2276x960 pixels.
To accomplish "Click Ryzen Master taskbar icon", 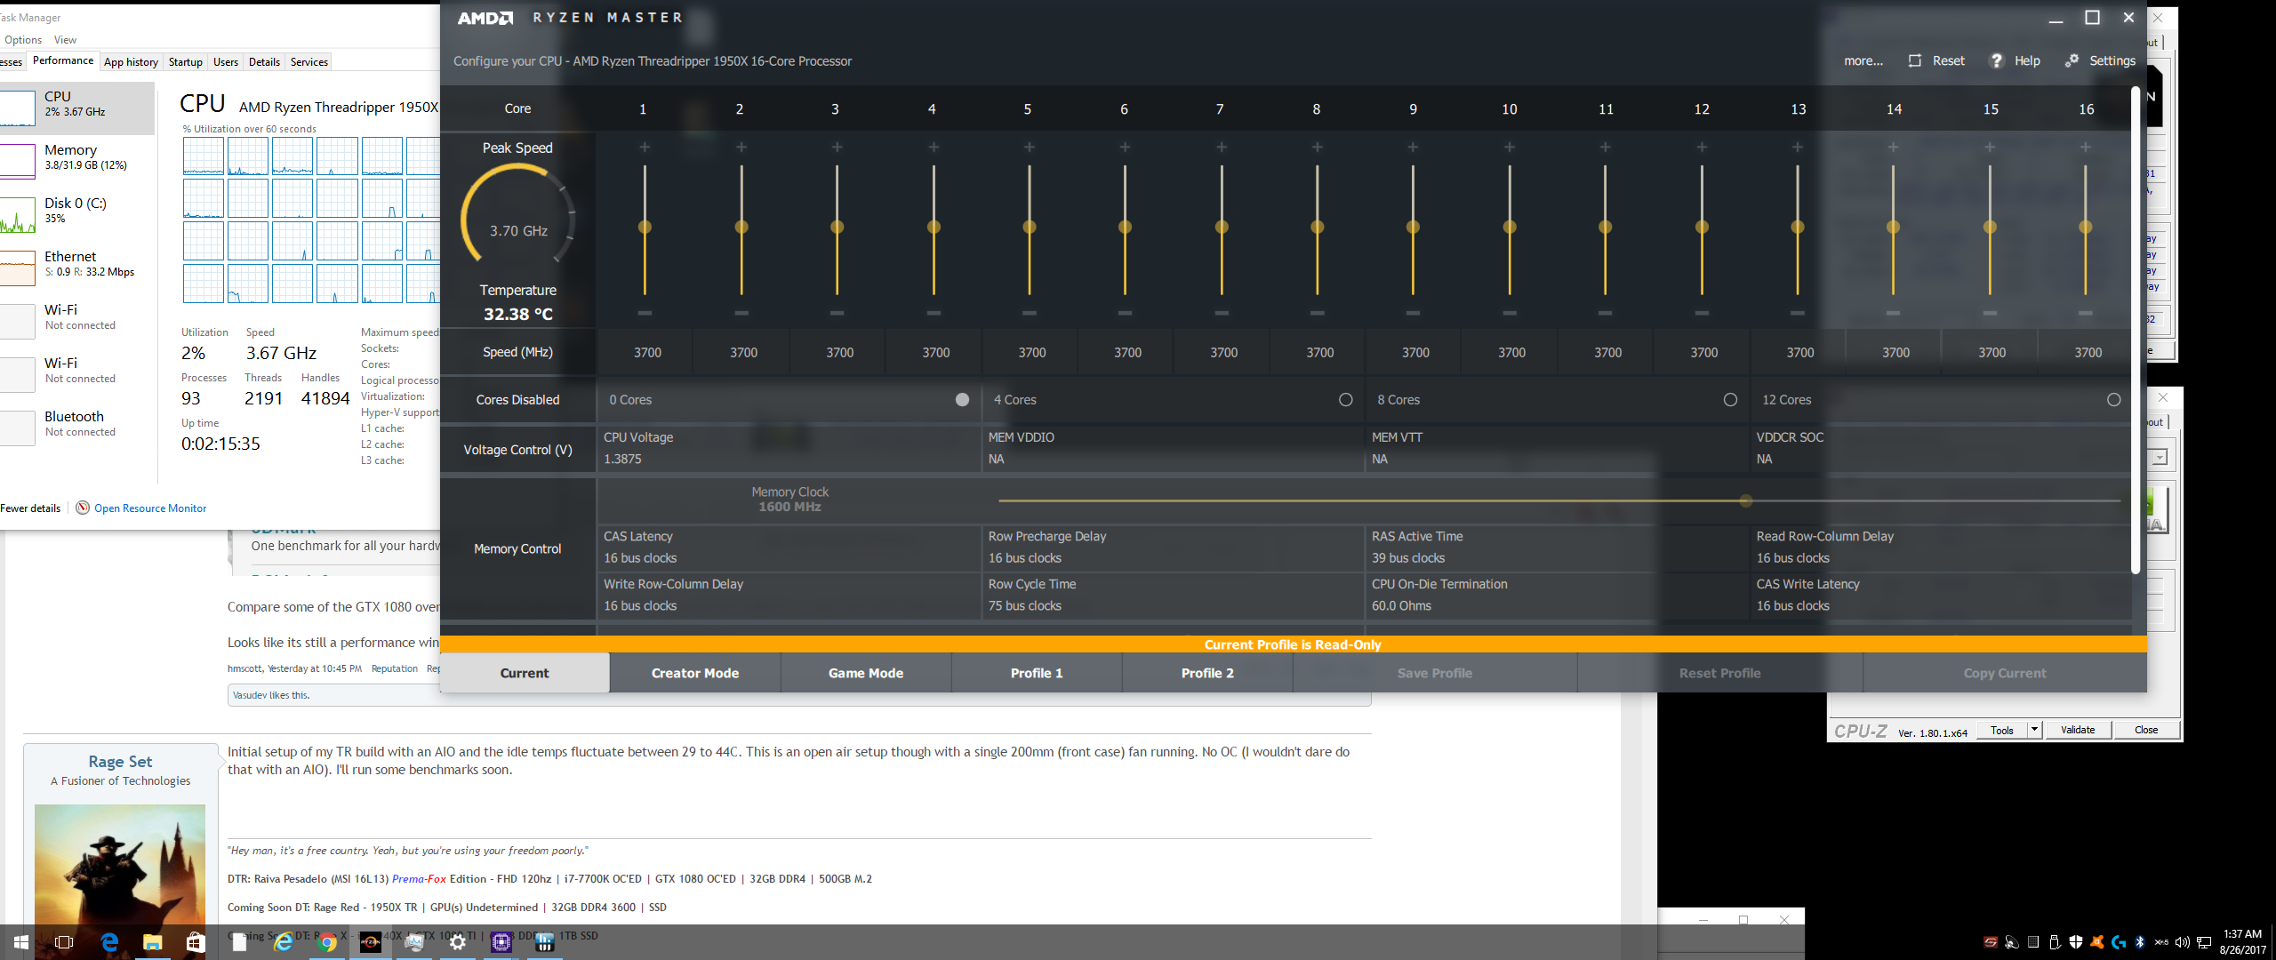I will coord(371,942).
